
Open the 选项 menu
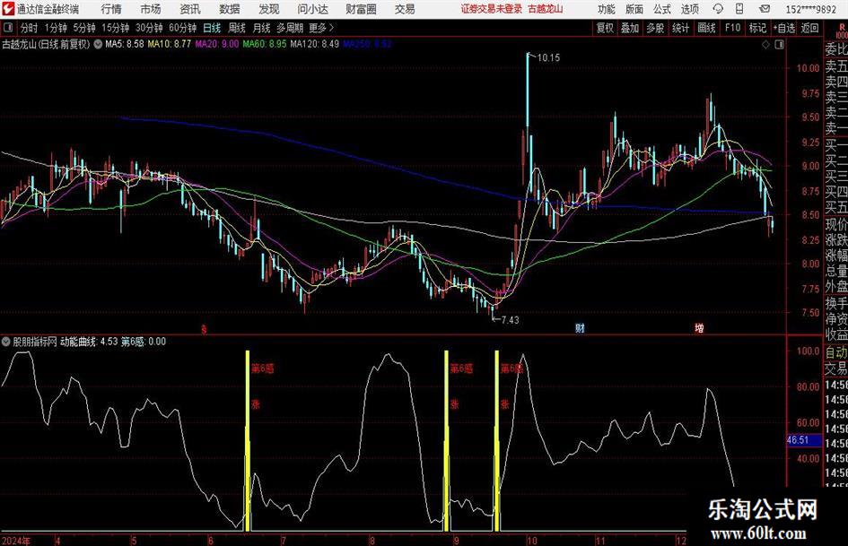689,9
